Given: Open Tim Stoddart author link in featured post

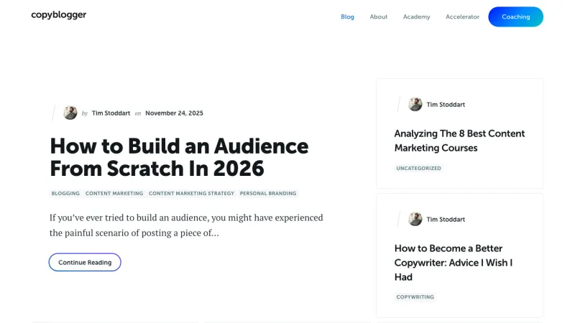Looking at the screenshot, I should pos(111,113).
